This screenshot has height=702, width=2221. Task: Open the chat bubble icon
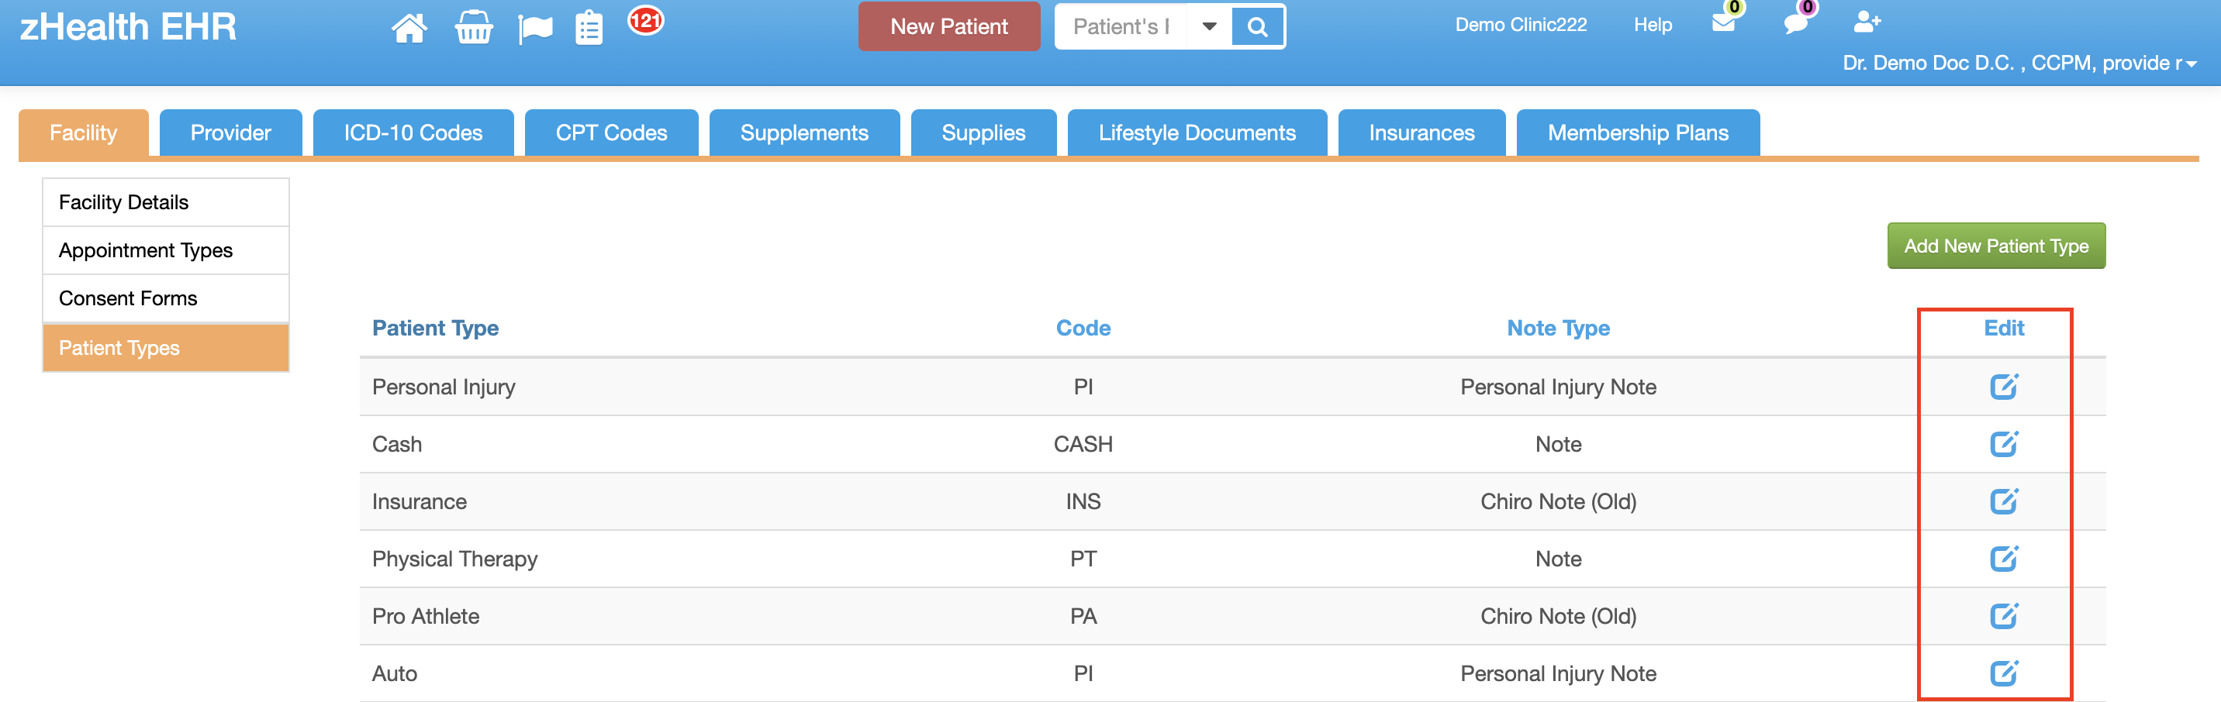tap(1796, 22)
